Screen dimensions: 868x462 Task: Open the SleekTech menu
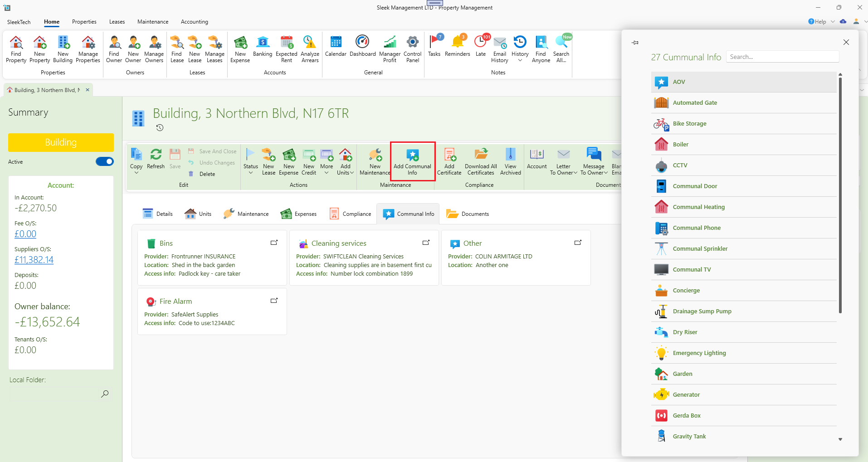pyautogui.click(x=19, y=22)
